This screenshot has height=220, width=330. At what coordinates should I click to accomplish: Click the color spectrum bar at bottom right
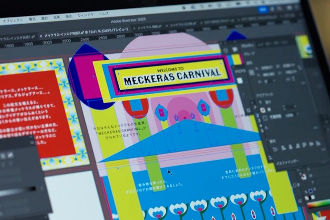coord(318,204)
